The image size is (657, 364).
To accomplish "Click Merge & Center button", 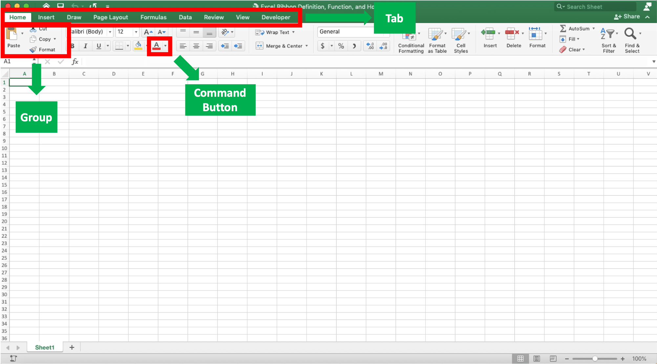I will 279,46.
